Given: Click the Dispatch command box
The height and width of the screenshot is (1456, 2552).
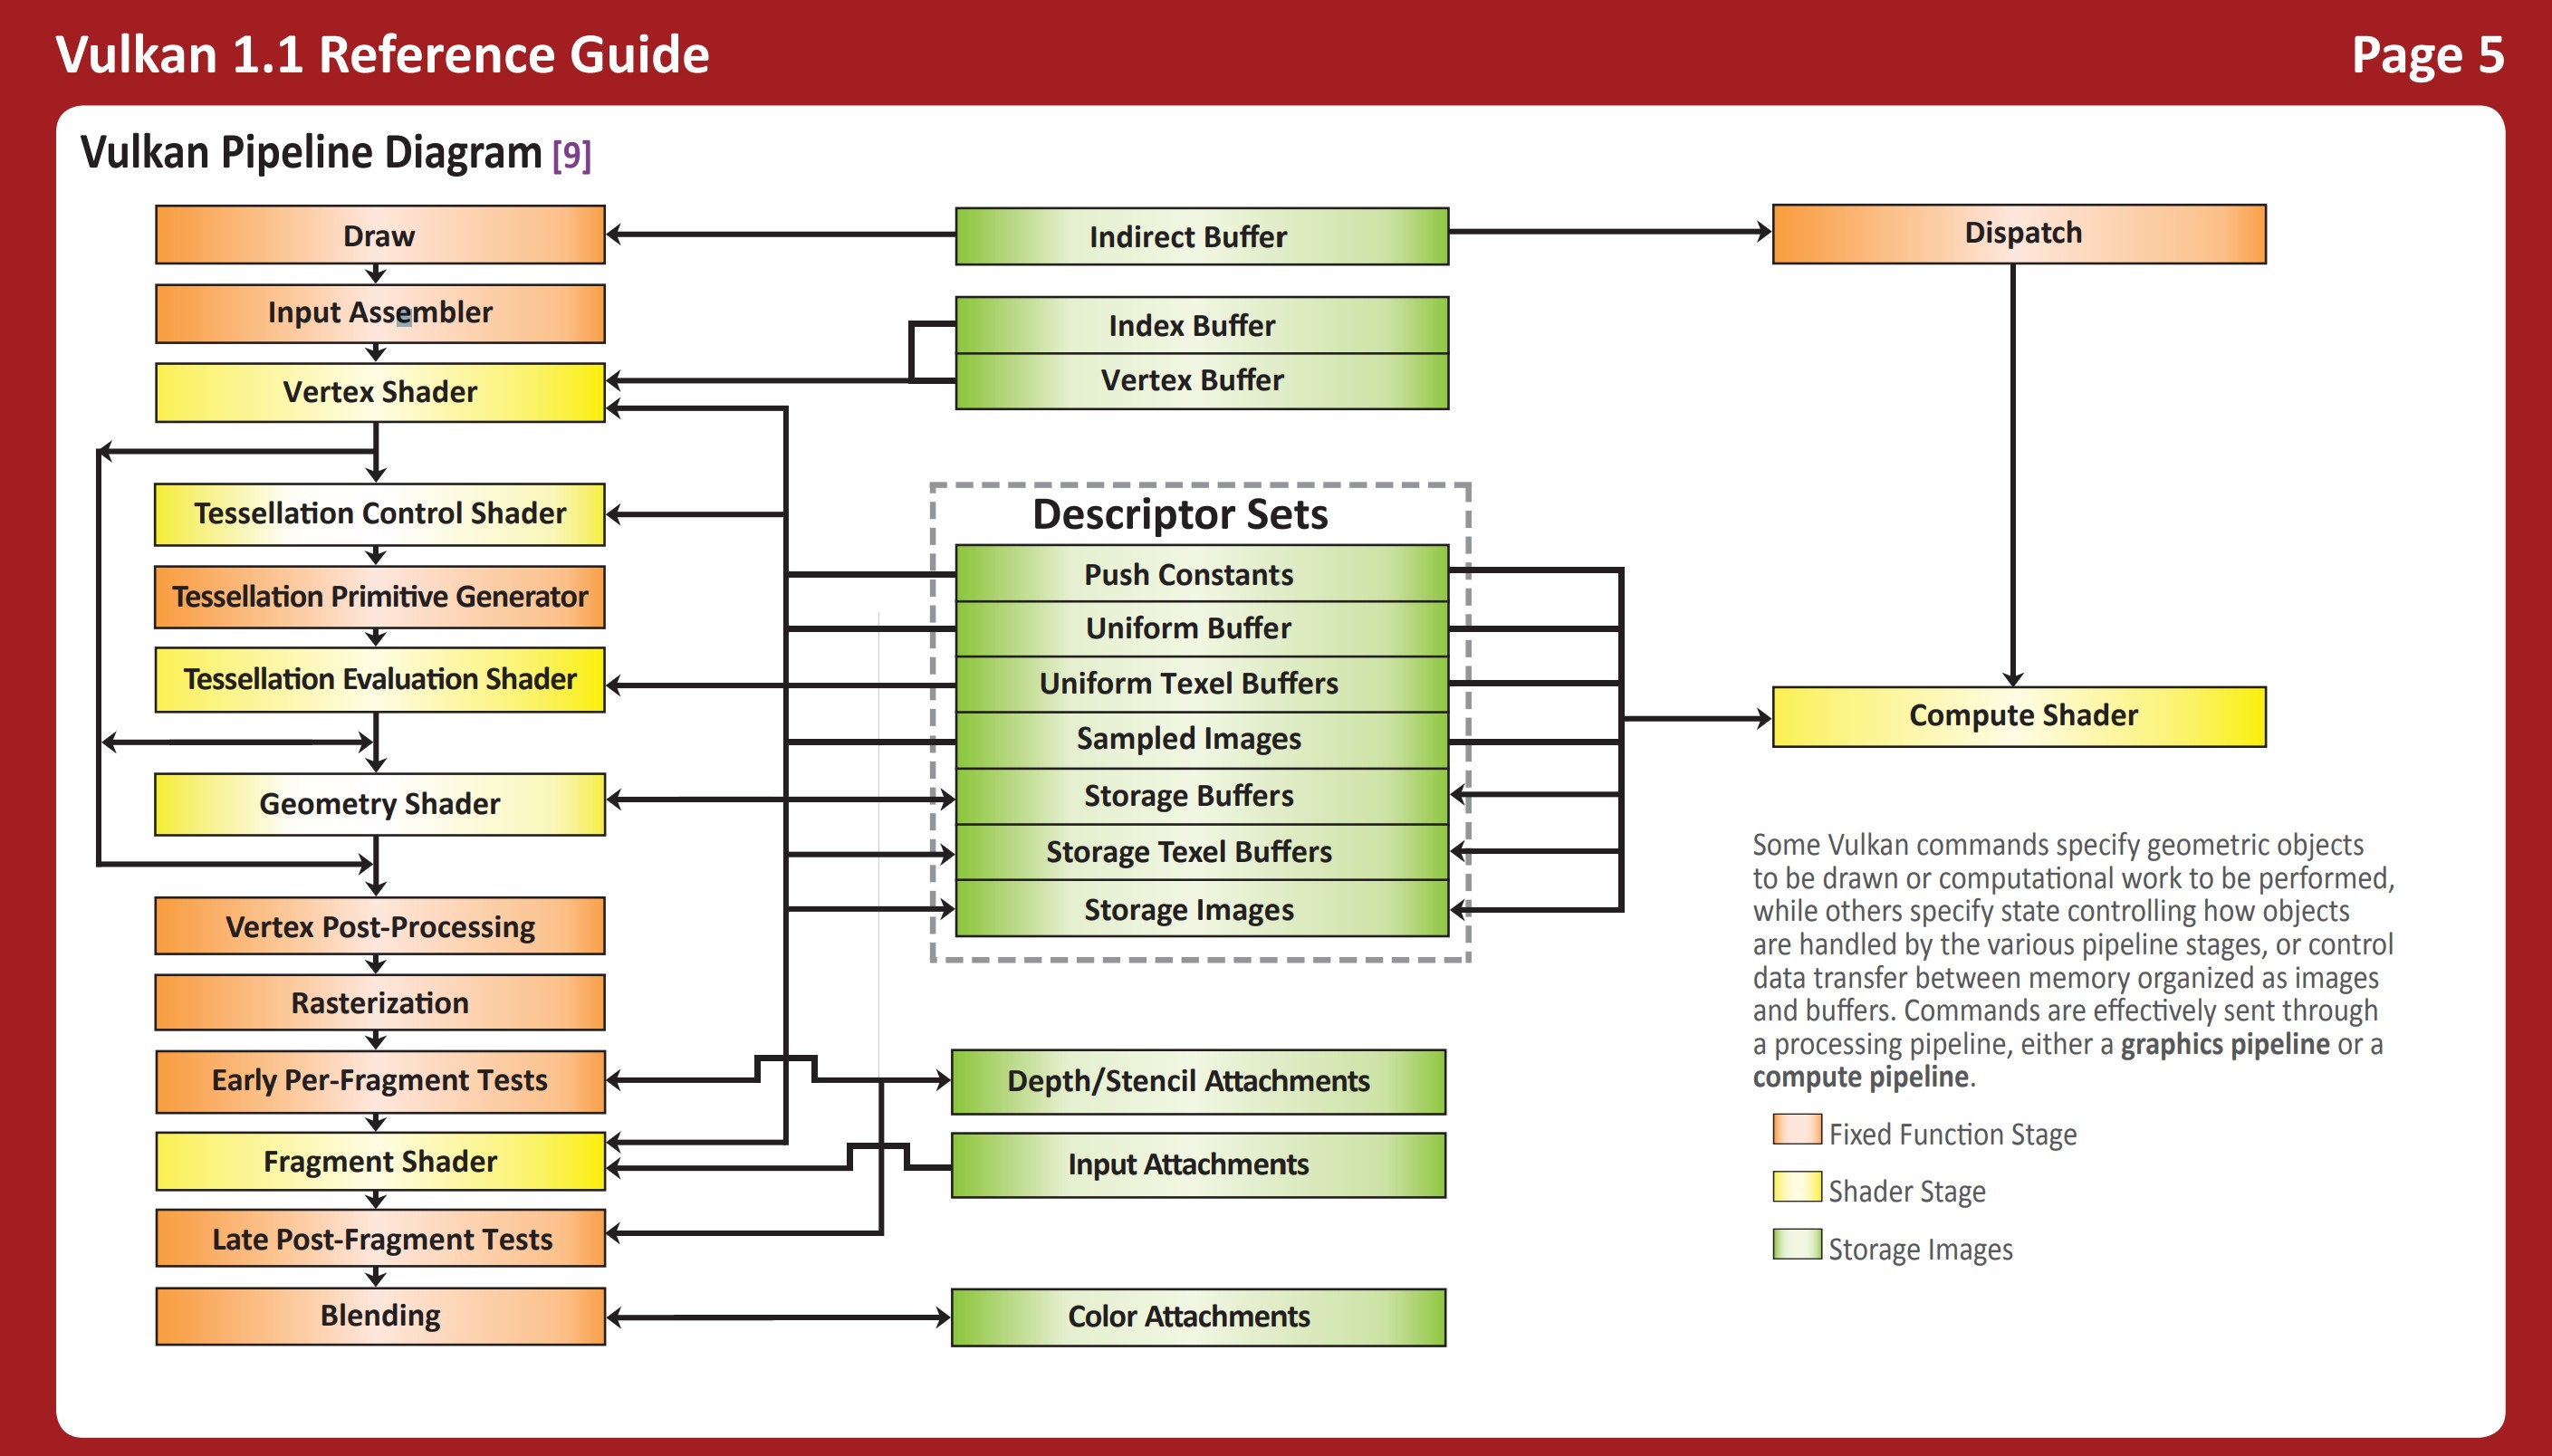Looking at the screenshot, I should [2020, 232].
